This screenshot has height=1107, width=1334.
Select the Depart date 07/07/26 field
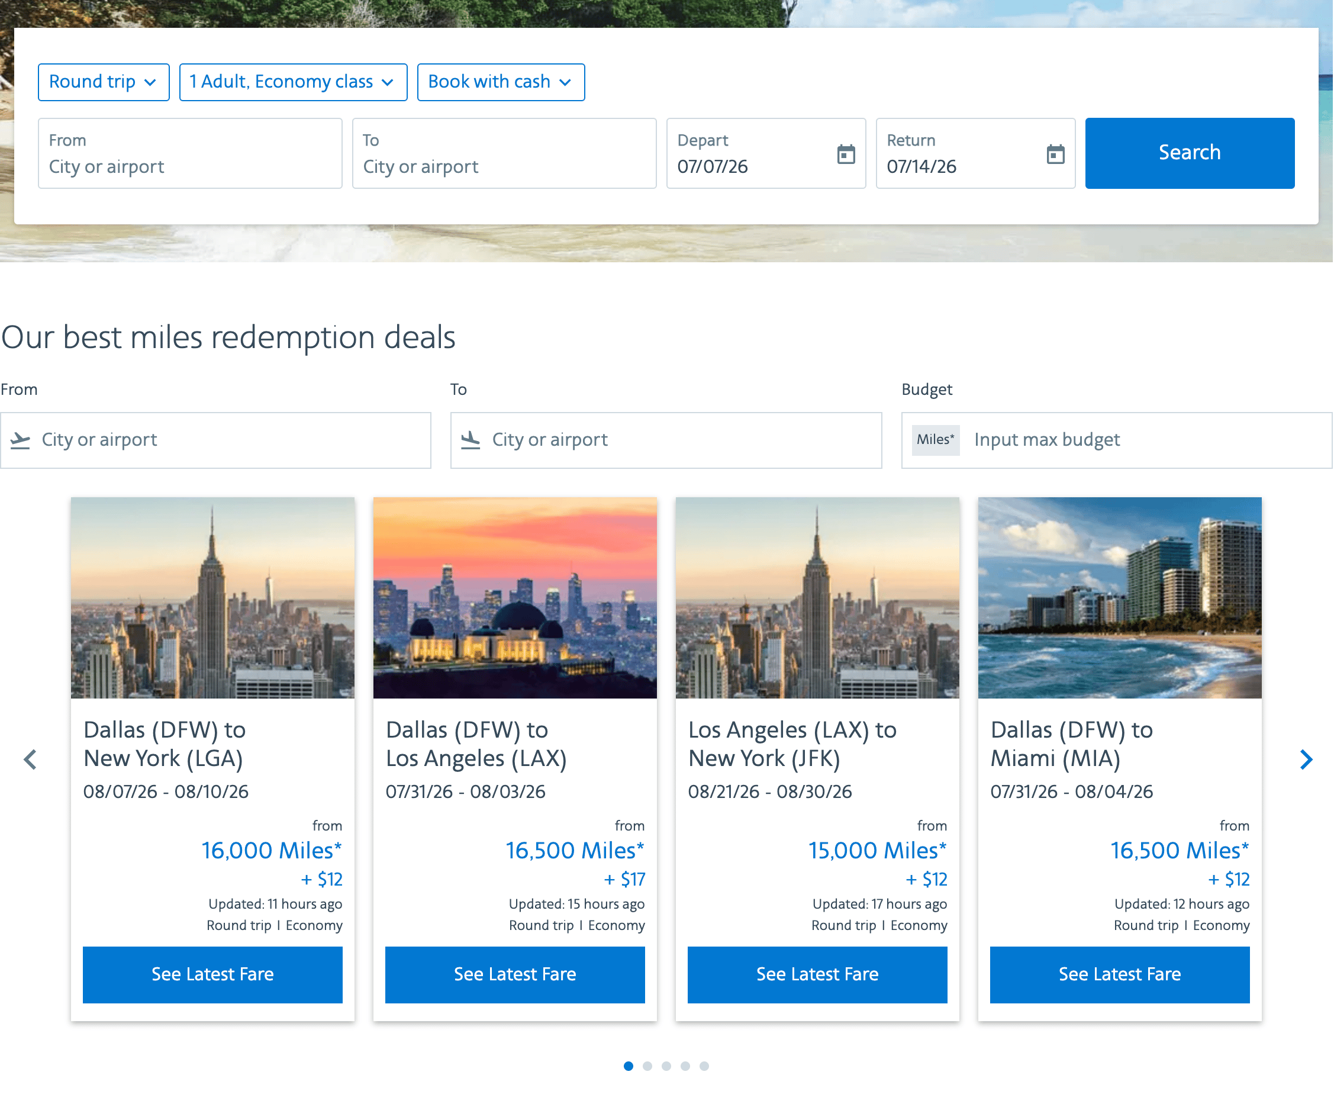pyautogui.click(x=765, y=153)
